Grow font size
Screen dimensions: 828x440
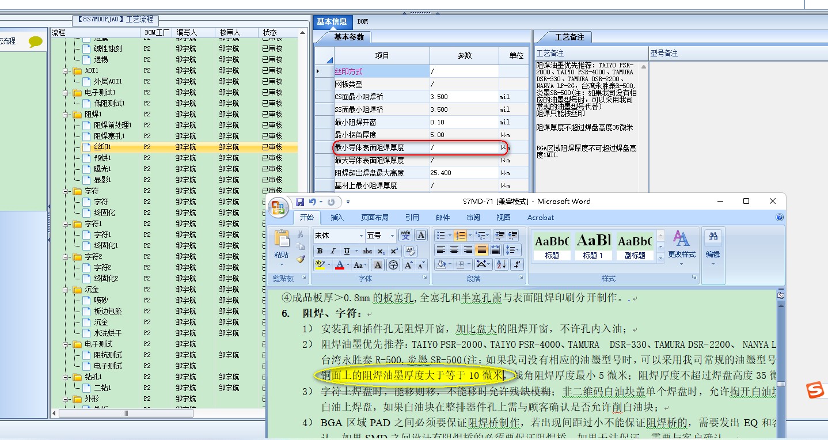coord(408,265)
